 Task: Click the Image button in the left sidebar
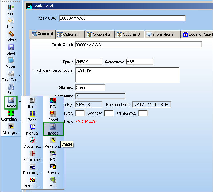pos(11,102)
